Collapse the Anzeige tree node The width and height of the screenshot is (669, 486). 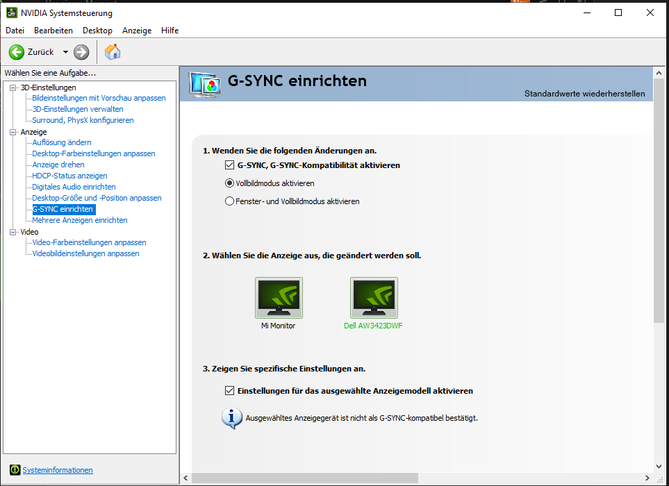(x=13, y=132)
